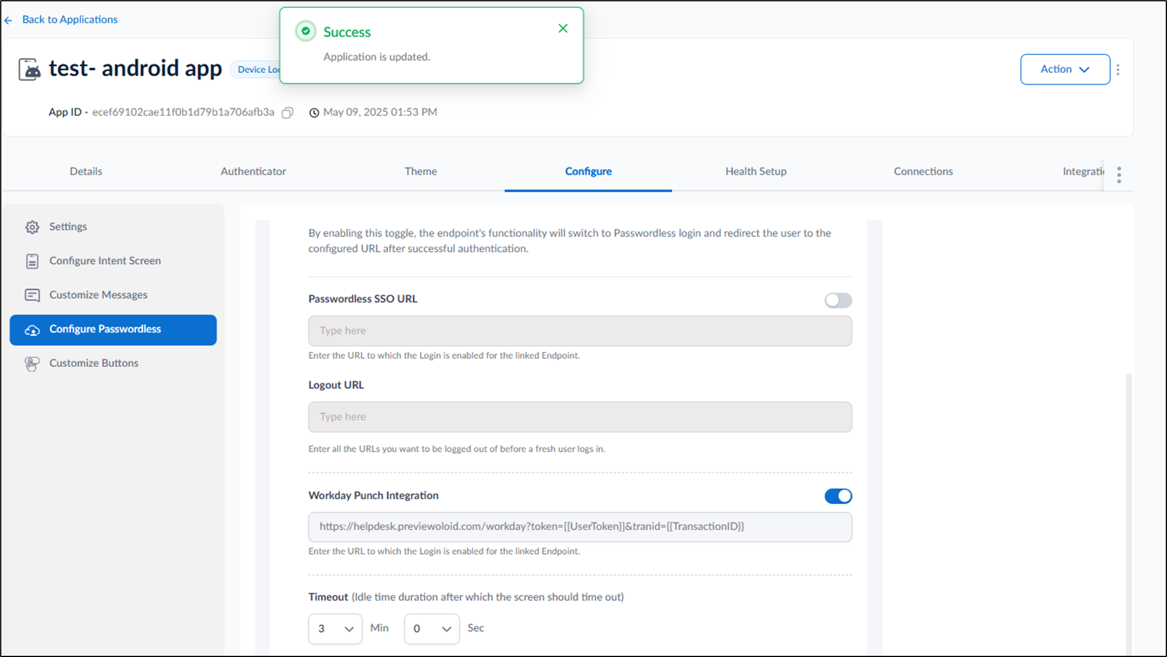Image resolution: width=1167 pixels, height=657 pixels.
Task: Enable the Passwordless SSO URL toggle
Action: click(838, 300)
